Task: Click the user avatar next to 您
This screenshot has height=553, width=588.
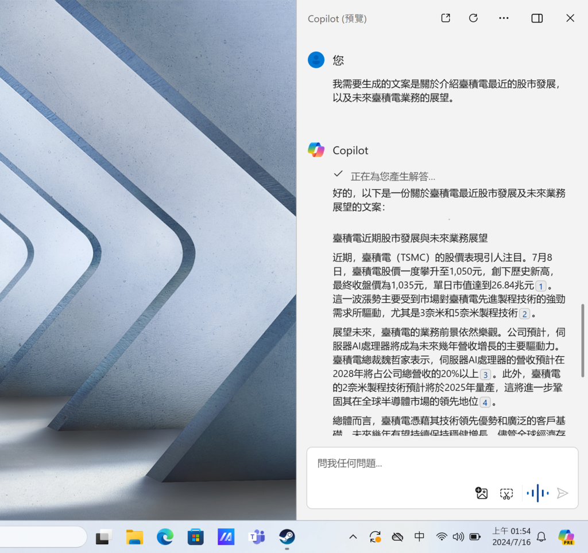Action: pyautogui.click(x=316, y=60)
